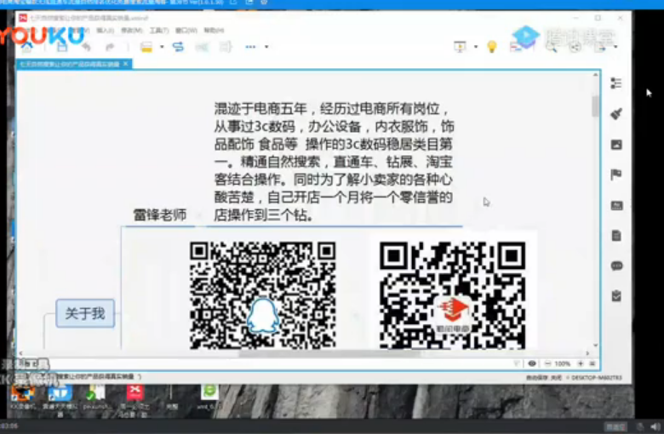Zoom out with the minus button
The width and height of the screenshot is (664, 434).
(x=547, y=363)
